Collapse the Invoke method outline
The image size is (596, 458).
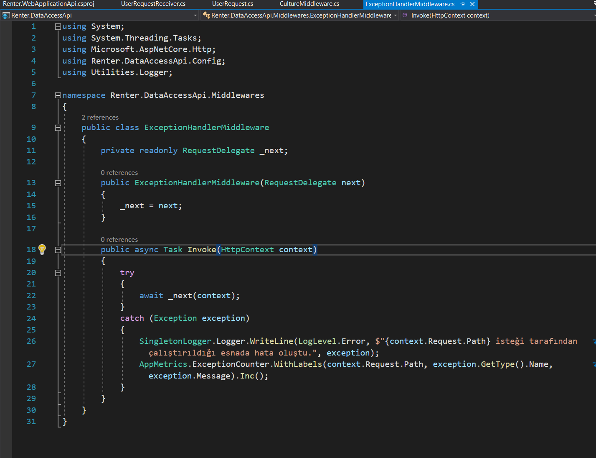click(x=58, y=250)
